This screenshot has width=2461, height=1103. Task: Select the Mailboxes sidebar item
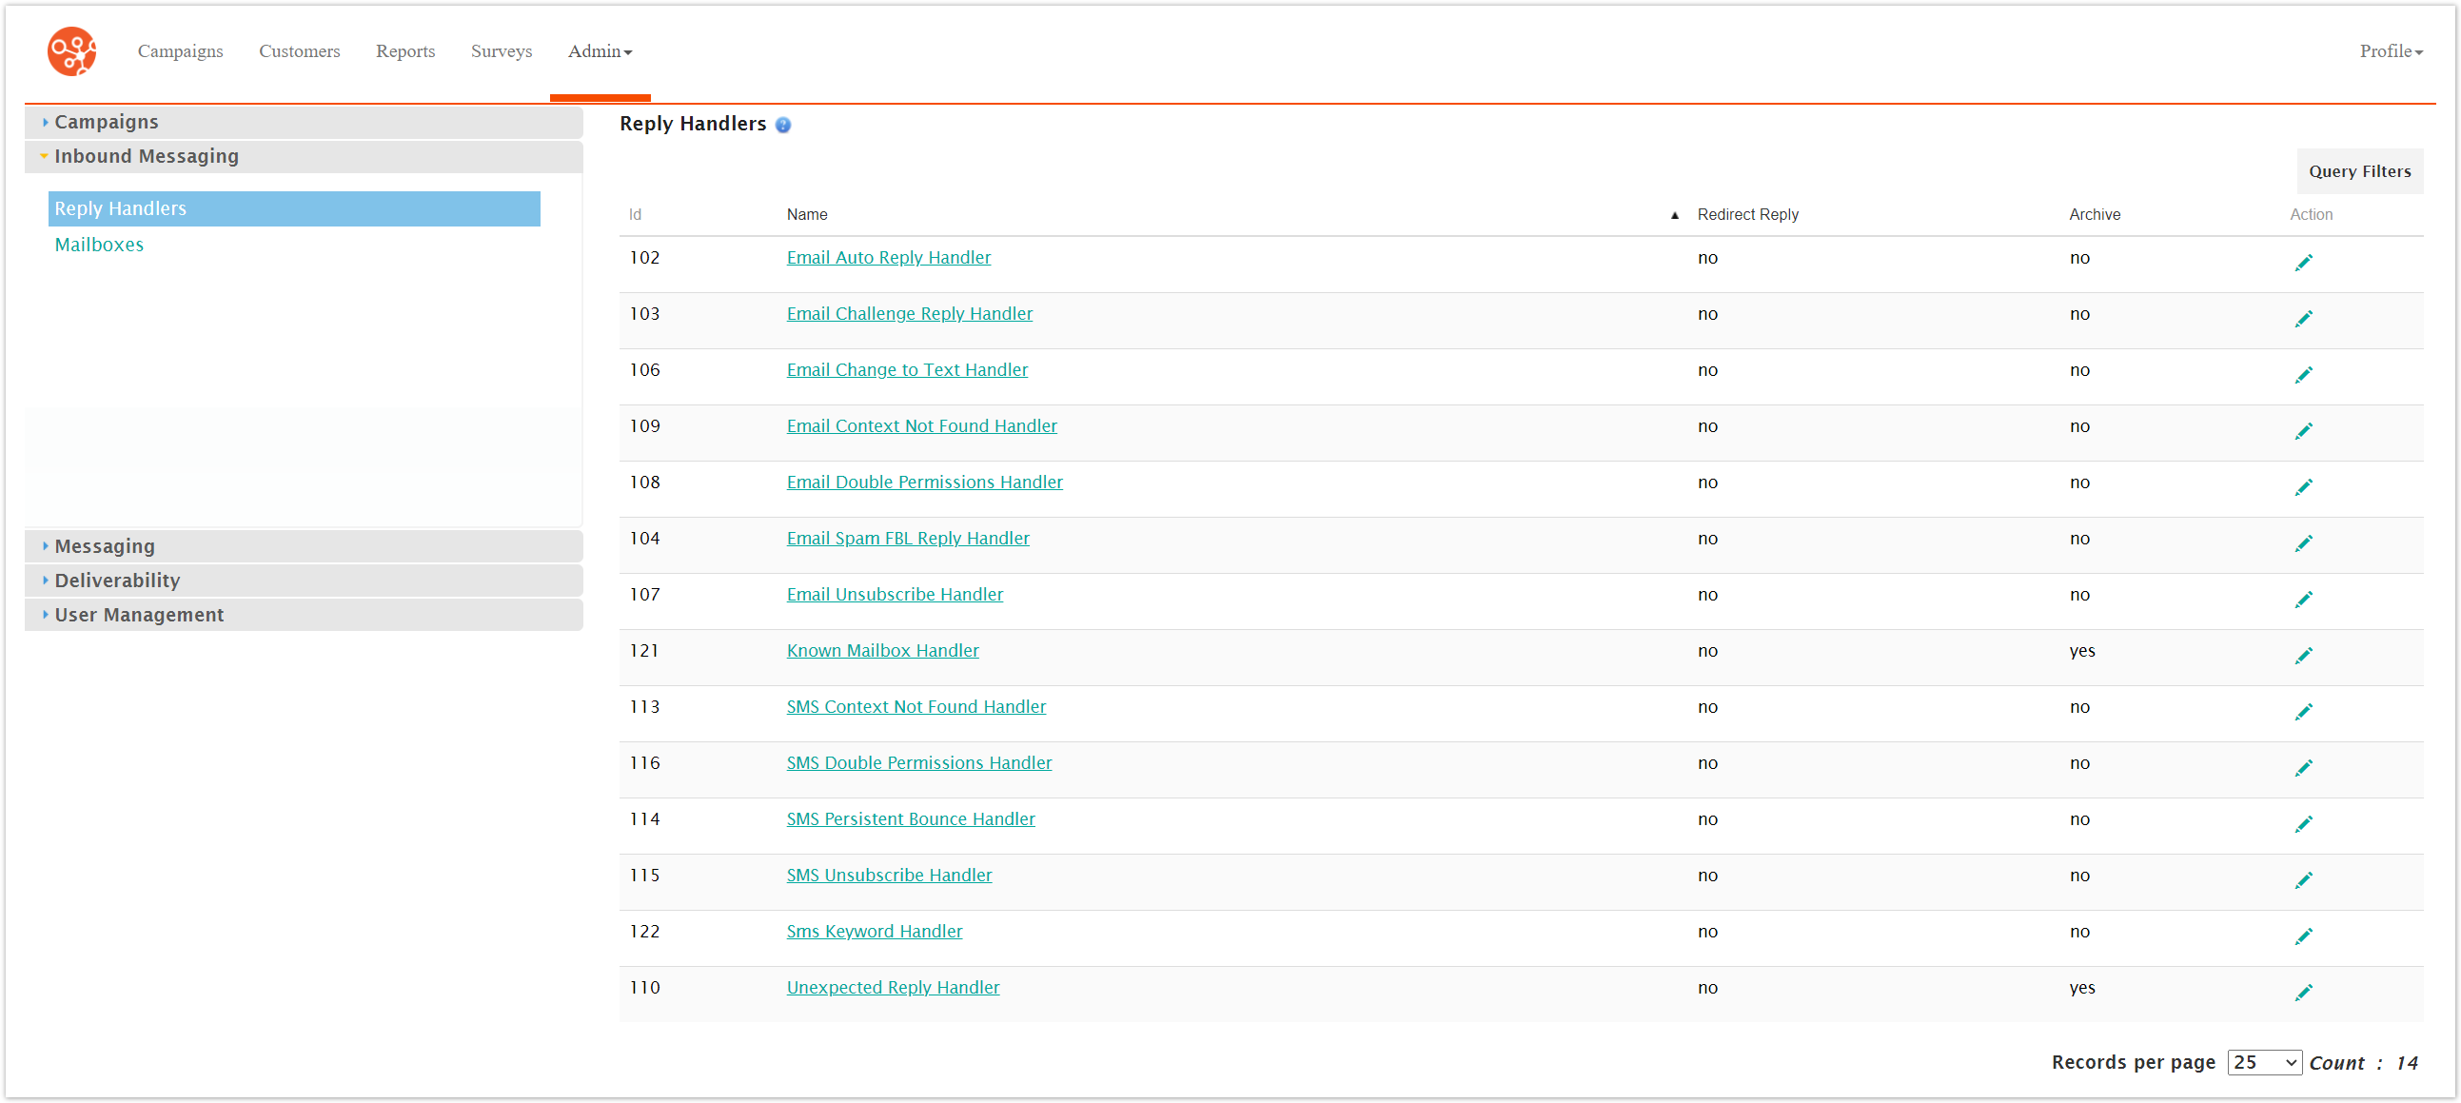[x=98, y=245]
